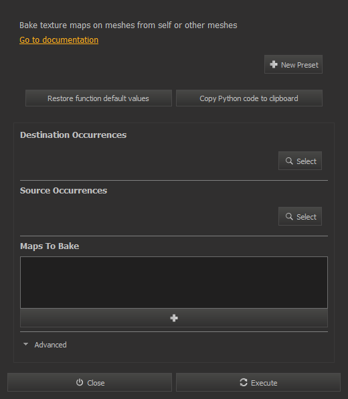Select destination occurrences via Select label

(307, 161)
